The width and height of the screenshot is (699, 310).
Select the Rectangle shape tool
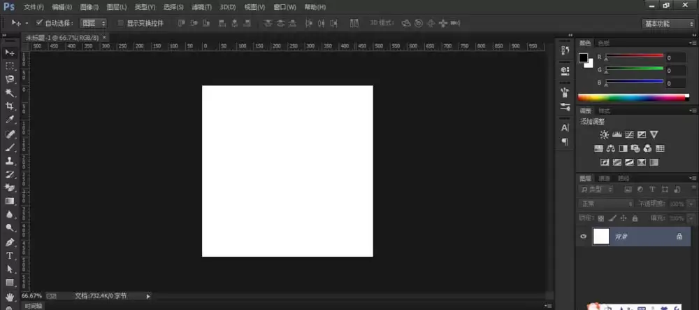[x=10, y=283]
